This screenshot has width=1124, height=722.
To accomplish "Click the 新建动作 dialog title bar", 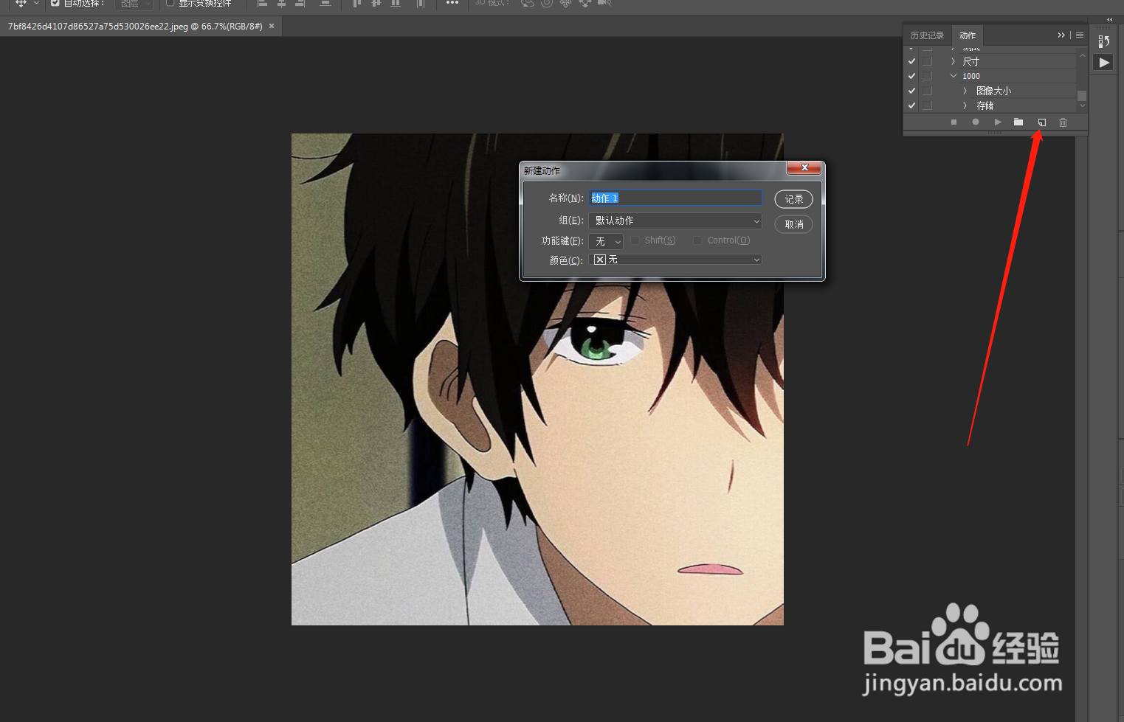I will pyautogui.click(x=653, y=170).
